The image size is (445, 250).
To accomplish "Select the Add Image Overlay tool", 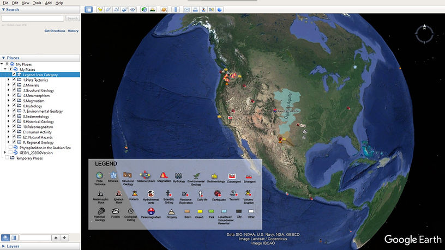I will click(x=124, y=9).
